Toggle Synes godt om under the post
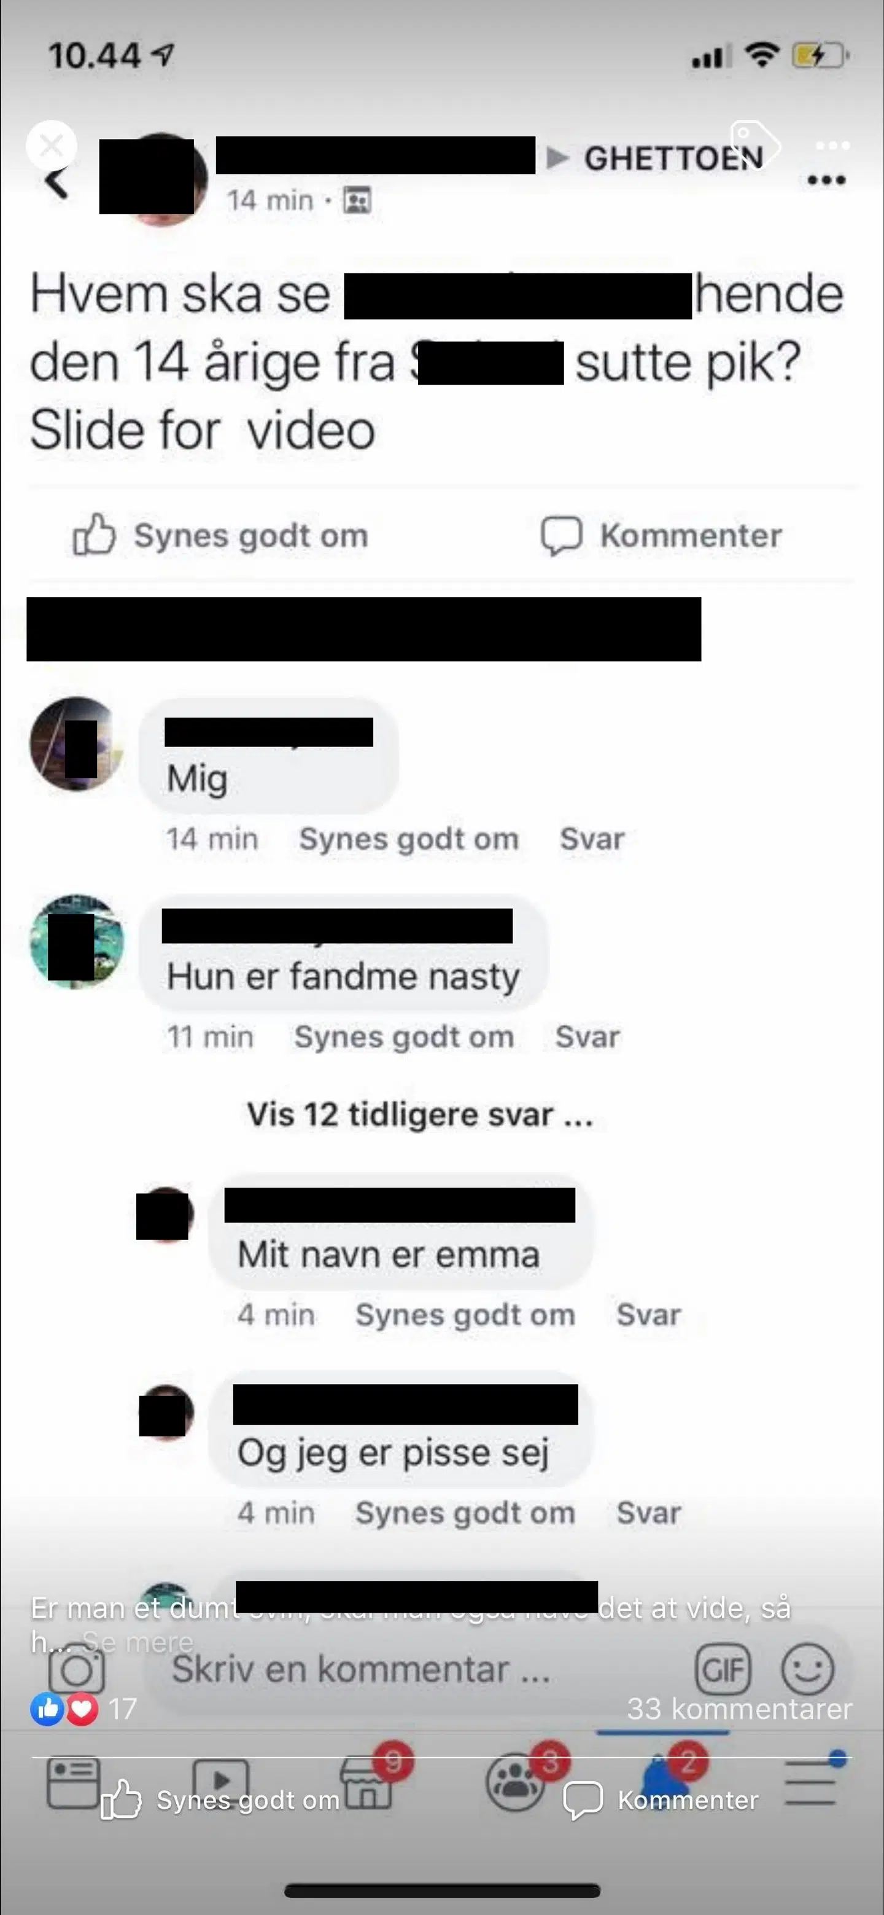This screenshot has height=1915, width=884. (x=220, y=535)
